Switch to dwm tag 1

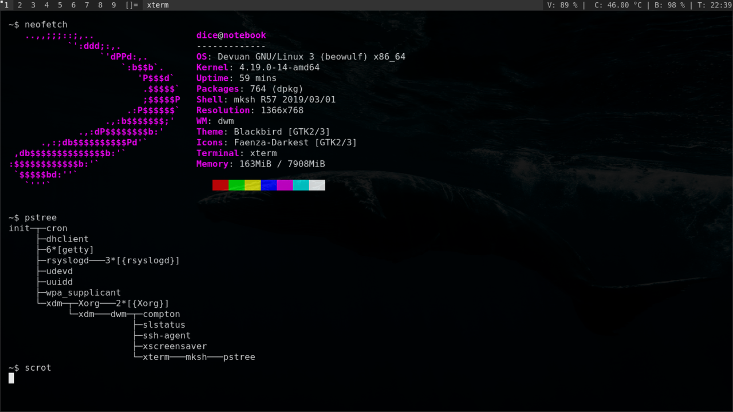pos(6,5)
